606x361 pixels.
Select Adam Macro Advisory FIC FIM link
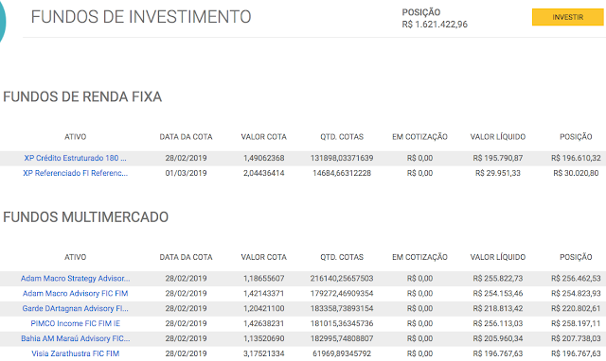click(x=76, y=294)
